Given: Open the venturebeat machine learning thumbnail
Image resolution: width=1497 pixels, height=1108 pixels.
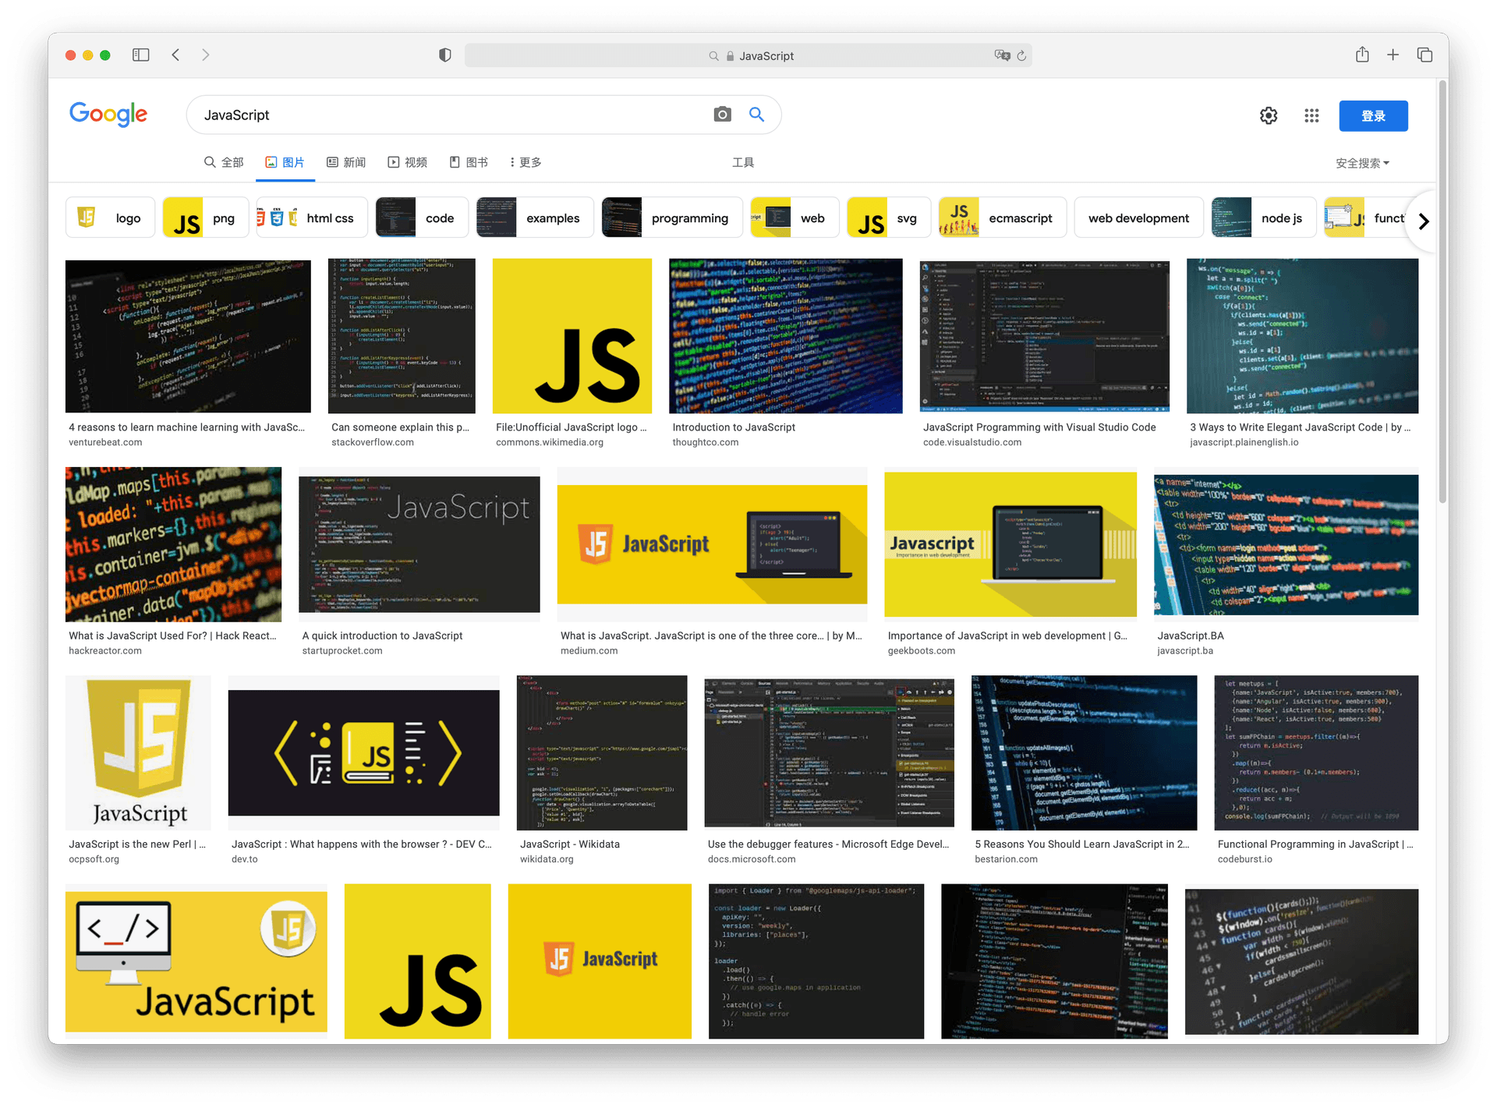Looking at the screenshot, I should click(188, 336).
